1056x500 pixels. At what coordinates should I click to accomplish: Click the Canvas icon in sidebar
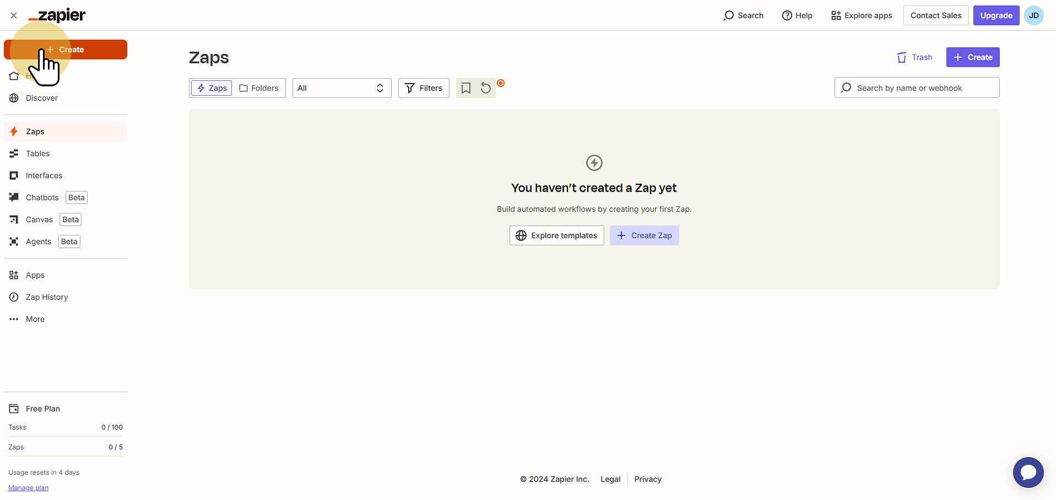14,219
